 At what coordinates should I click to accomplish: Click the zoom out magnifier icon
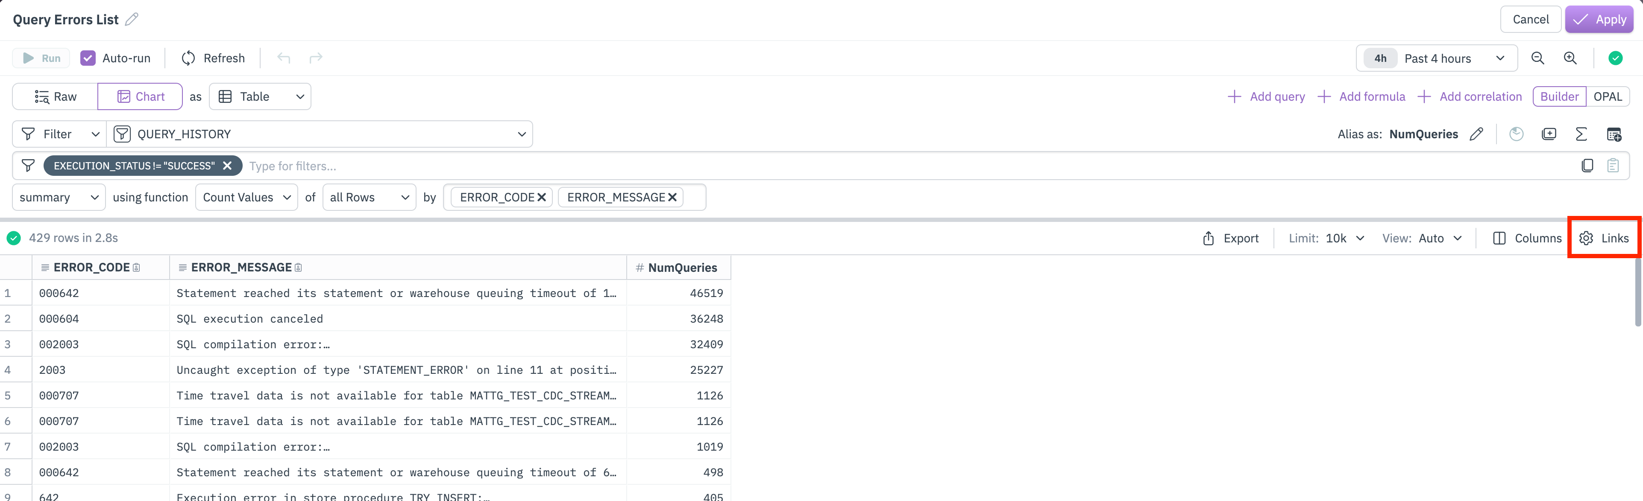click(x=1538, y=58)
